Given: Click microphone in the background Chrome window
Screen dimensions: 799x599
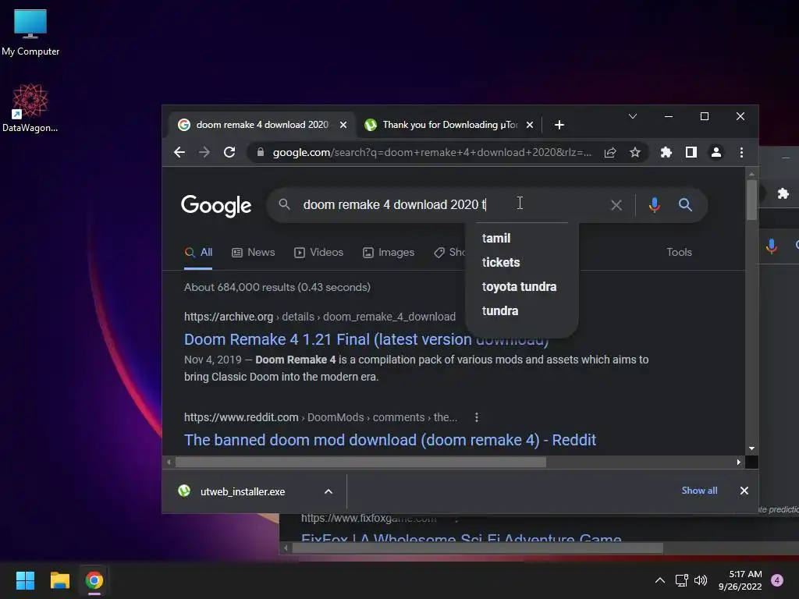Looking at the screenshot, I should coord(772,246).
